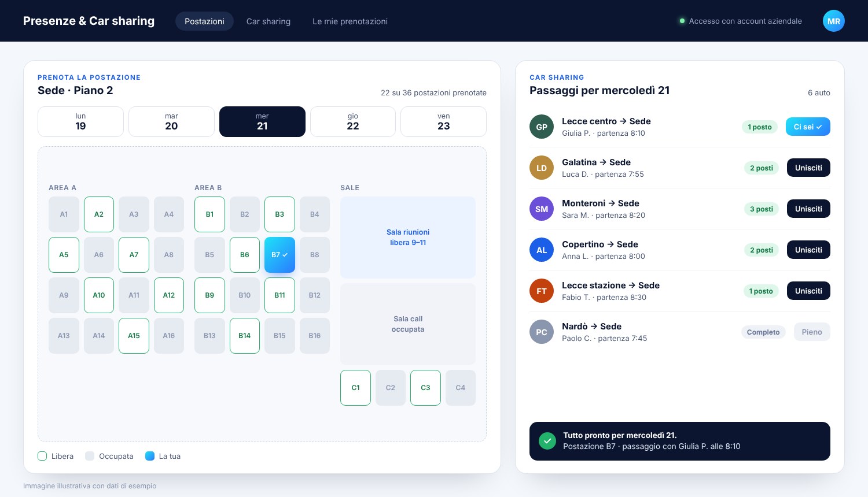Select Friday 23
This screenshot has width=868, height=497.
[443, 121]
